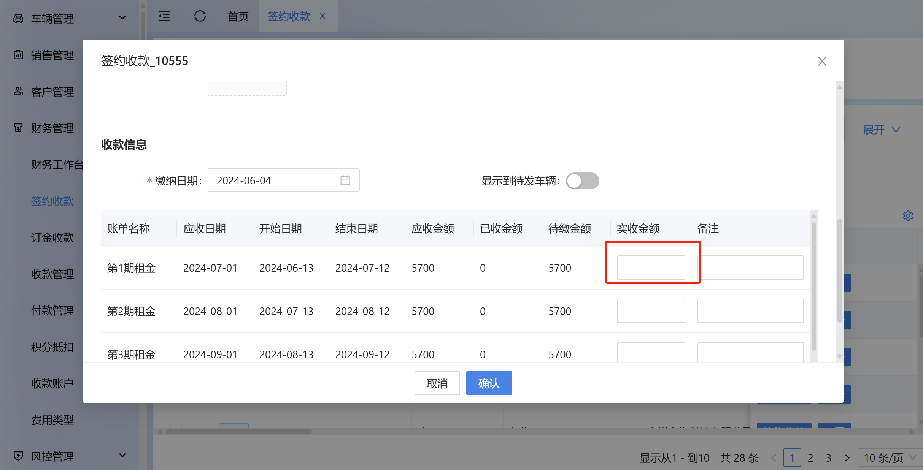Go to page 2 in pagination
This screenshot has width=923, height=470.
point(810,458)
